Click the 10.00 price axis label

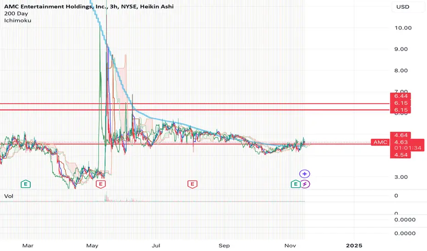tap(403, 28)
